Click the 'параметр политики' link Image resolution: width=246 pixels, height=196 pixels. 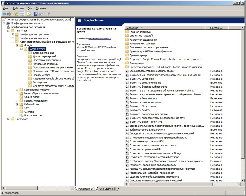point(100,38)
